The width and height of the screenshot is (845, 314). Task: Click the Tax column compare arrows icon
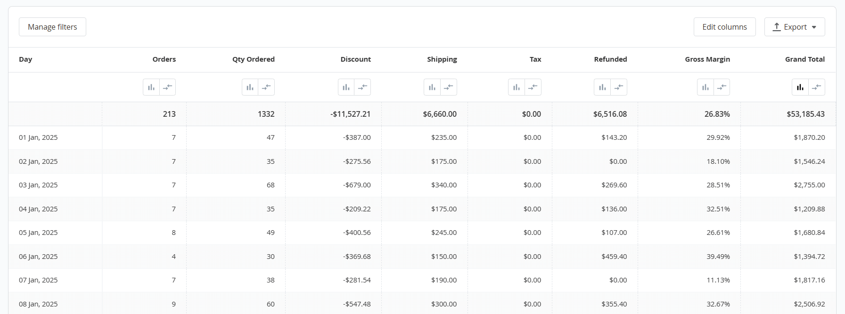533,87
